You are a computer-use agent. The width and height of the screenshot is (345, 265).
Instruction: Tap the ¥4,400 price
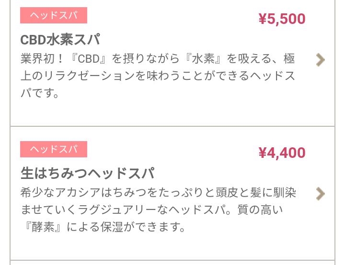click(282, 153)
